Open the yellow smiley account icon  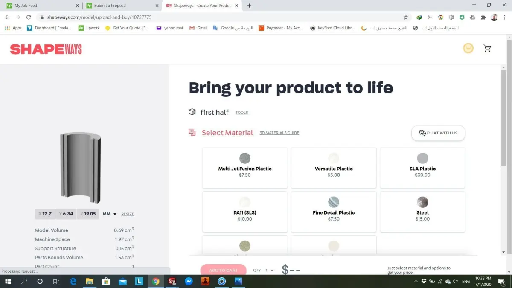468,48
